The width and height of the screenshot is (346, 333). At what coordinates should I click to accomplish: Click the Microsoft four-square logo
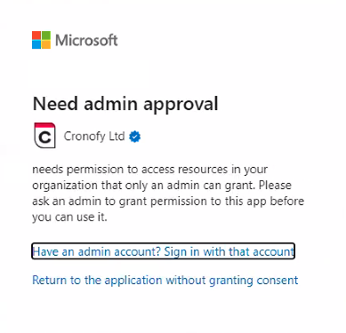pyautogui.click(x=41, y=40)
